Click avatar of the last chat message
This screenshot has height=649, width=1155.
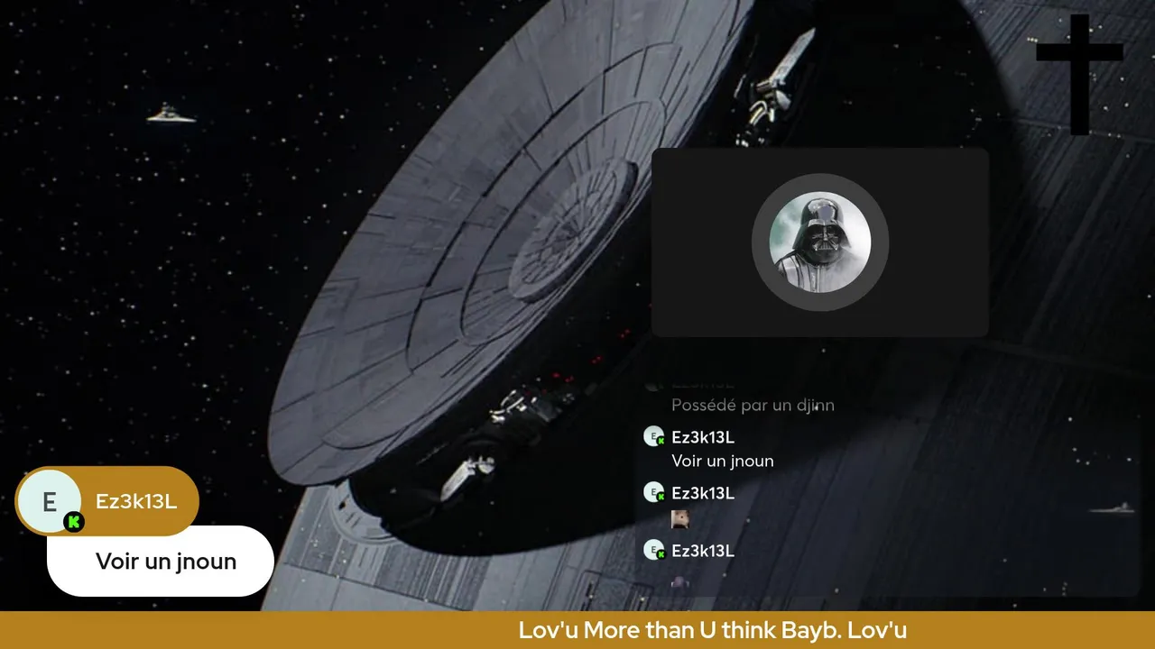(654, 551)
